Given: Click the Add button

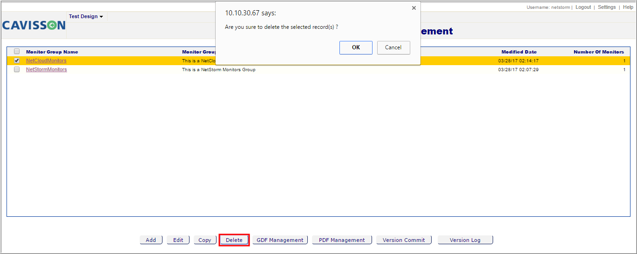Looking at the screenshot, I should tap(151, 240).
